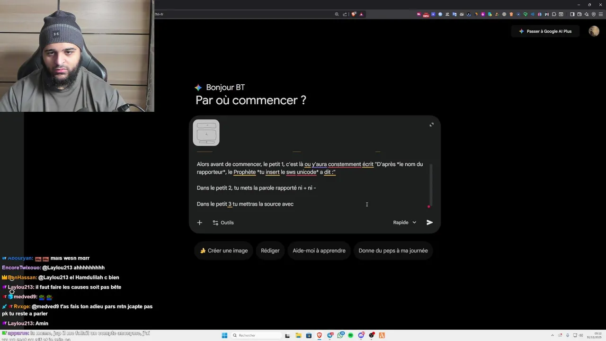
Task: Click the underlined word 'Prophète' in prompt
Action: tap(245, 172)
